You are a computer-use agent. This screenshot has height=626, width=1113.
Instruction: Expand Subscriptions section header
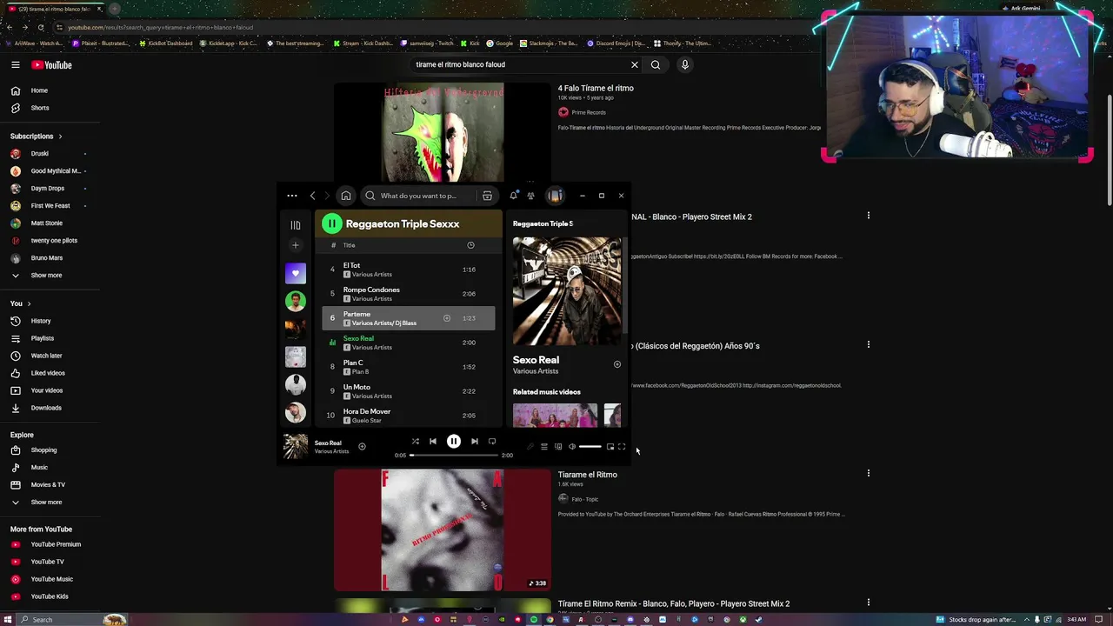37,137
